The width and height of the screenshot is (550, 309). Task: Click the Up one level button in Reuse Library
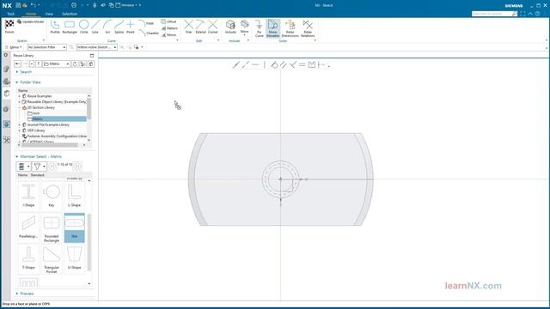pos(39,64)
